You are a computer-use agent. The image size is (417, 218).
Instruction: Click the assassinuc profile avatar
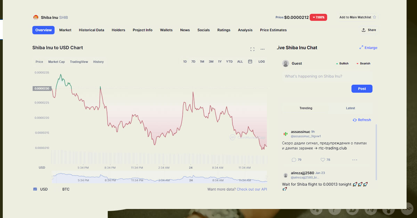[x=286, y=134]
